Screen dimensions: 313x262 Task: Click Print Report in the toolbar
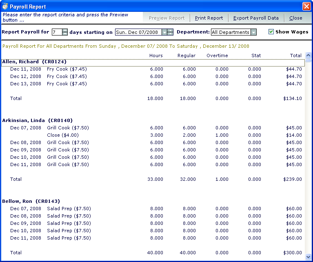tap(209, 18)
